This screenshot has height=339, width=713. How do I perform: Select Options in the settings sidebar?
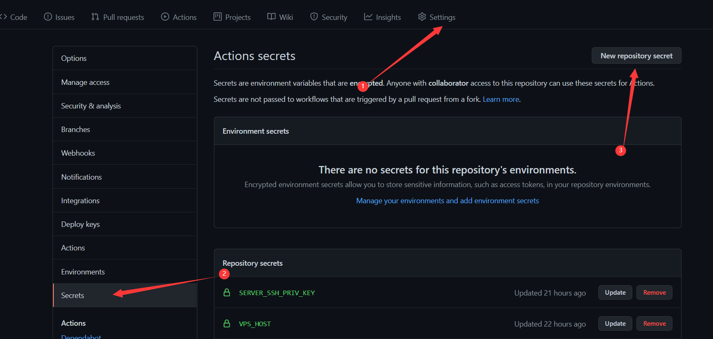pyautogui.click(x=125, y=58)
